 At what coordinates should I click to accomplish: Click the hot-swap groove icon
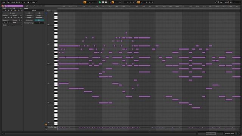coord(19,20)
